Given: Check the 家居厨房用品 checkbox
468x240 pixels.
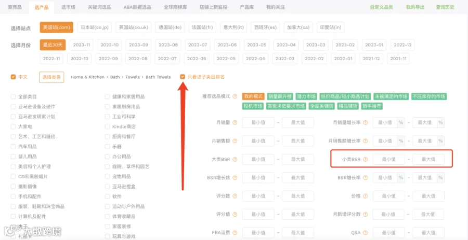Looking at the screenshot, I should (x=108, y=106).
